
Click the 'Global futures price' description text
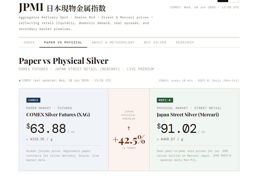tap(63, 155)
